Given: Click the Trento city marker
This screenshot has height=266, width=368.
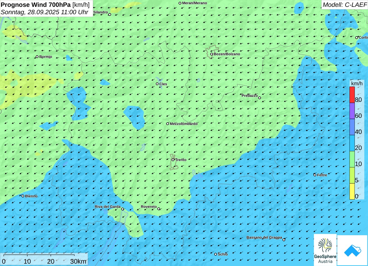Looking at the screenshot, I should (x=173, y=160).
